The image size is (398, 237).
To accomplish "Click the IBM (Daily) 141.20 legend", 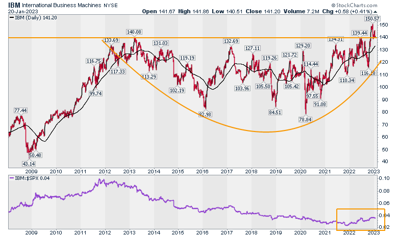I will coord(33,18).
